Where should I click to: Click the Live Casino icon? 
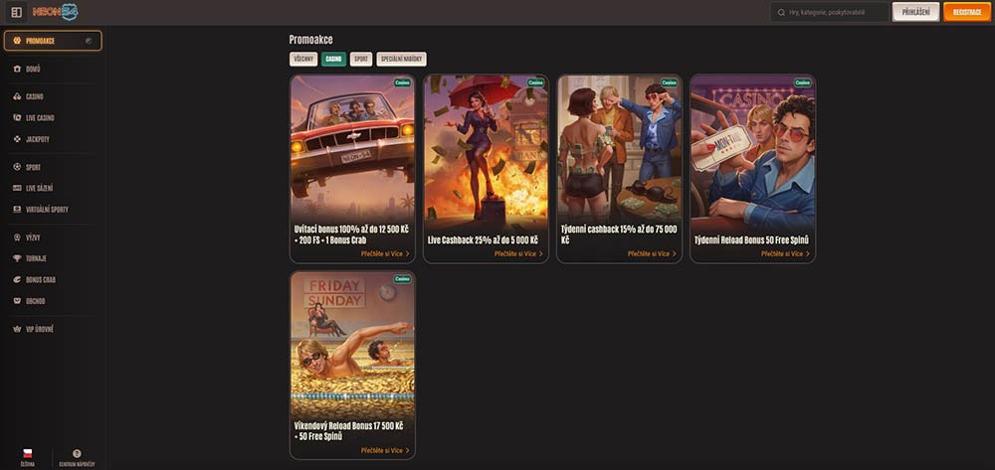pos(17,118)
